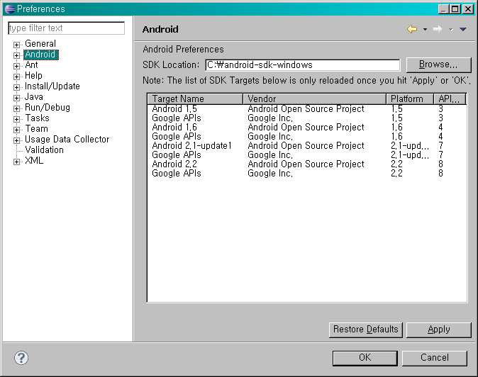478x377 pixels.
Task: Click the Apply button
Action: click(439, 330)
